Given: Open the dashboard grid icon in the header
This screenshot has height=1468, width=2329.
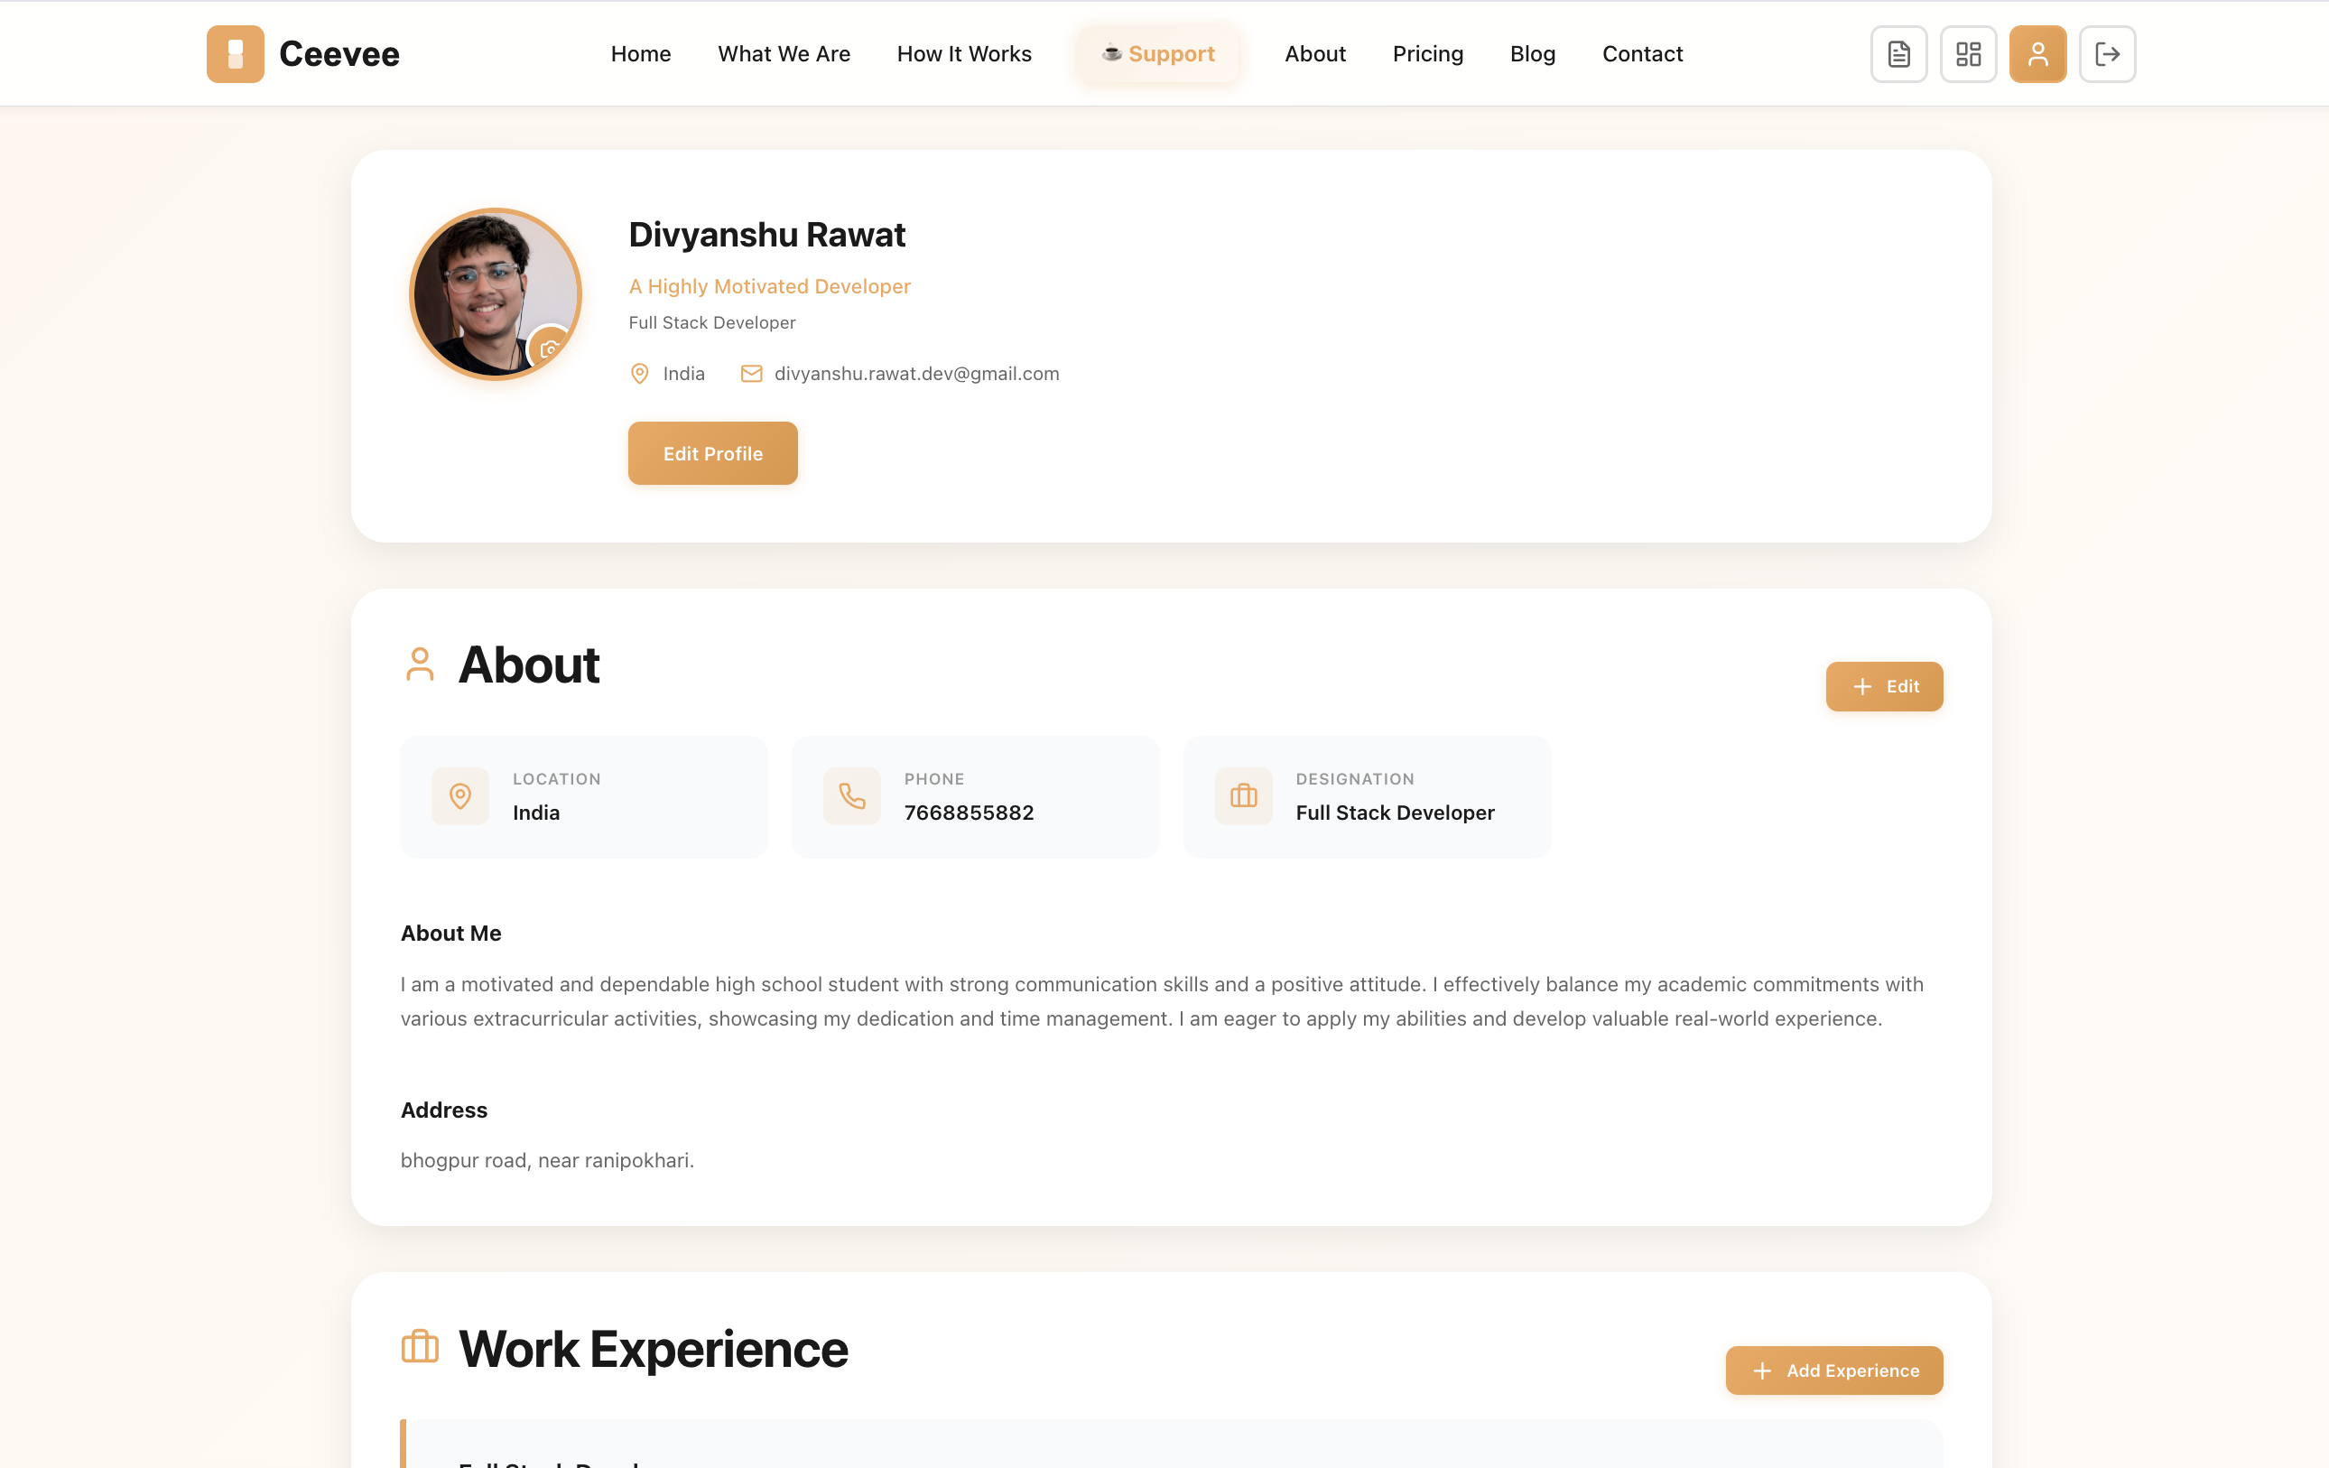Looking at the screenshot, I should point(1968,54).
